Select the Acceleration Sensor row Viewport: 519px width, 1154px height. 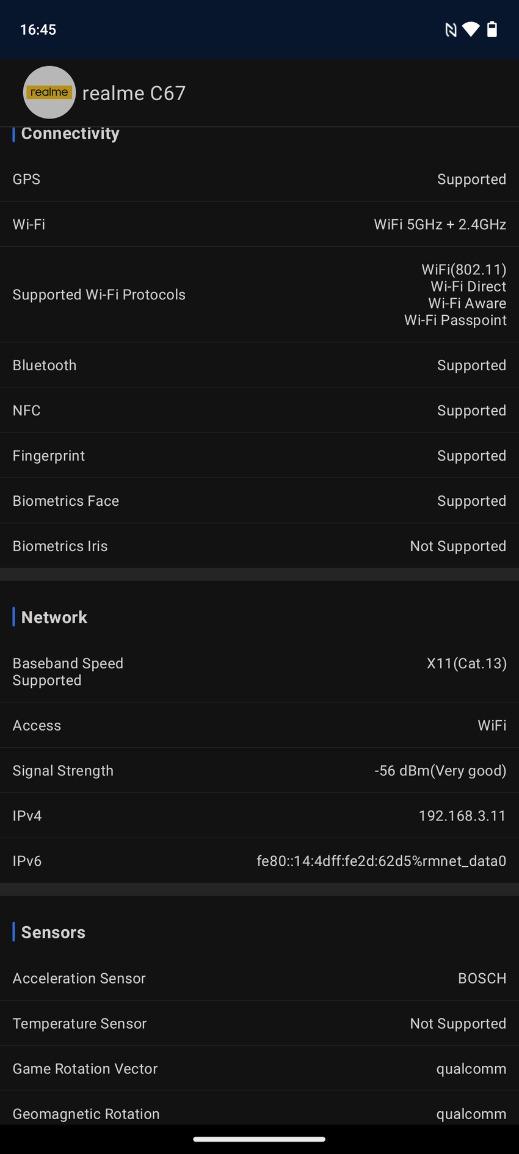[x=259, y=979]
